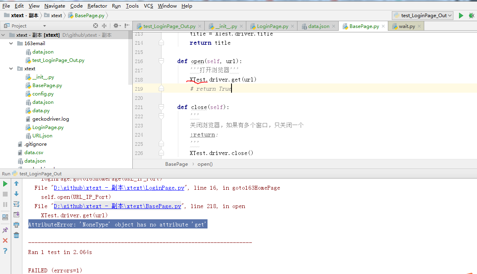Open the Tools menu
The image size is (477, 274).
[x=132, y=6]
